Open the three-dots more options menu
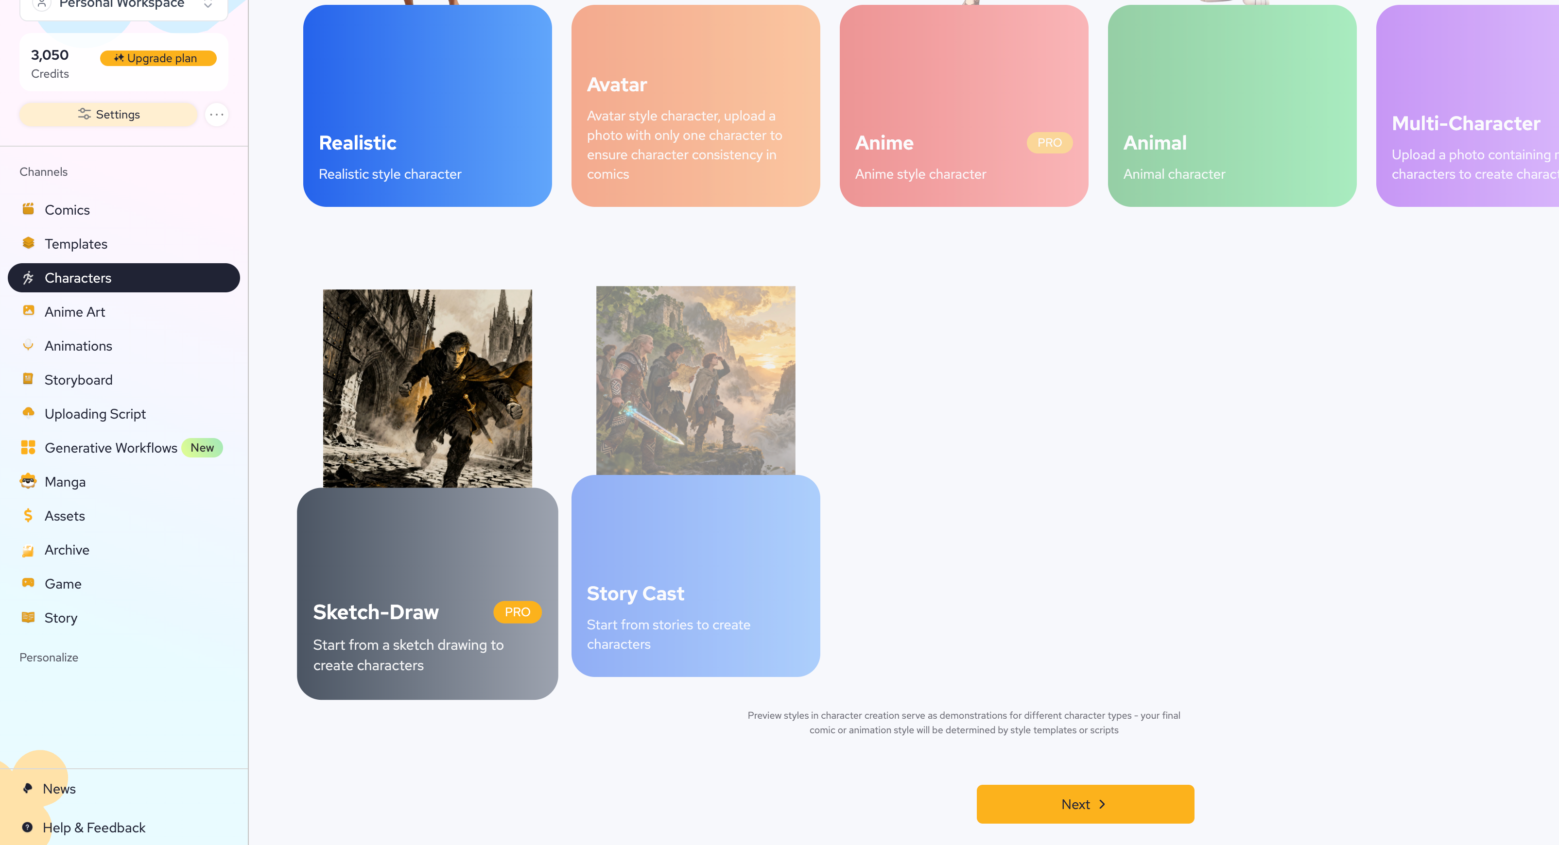 (x=217, y=114)
